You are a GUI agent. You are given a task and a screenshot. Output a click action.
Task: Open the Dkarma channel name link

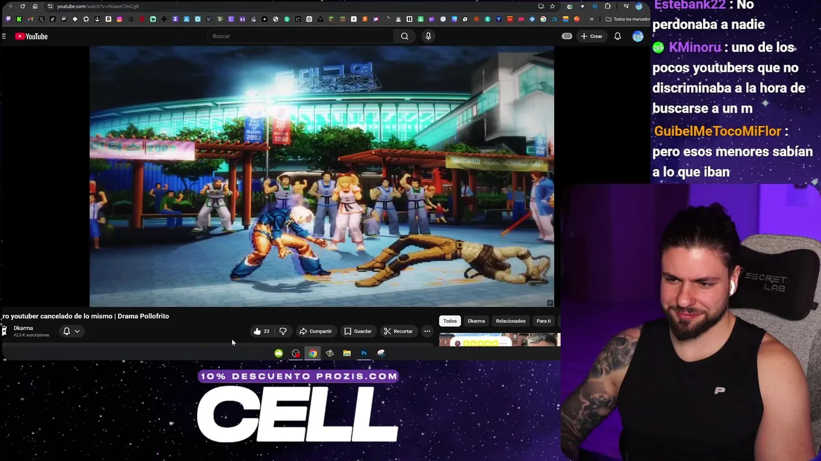23,328
